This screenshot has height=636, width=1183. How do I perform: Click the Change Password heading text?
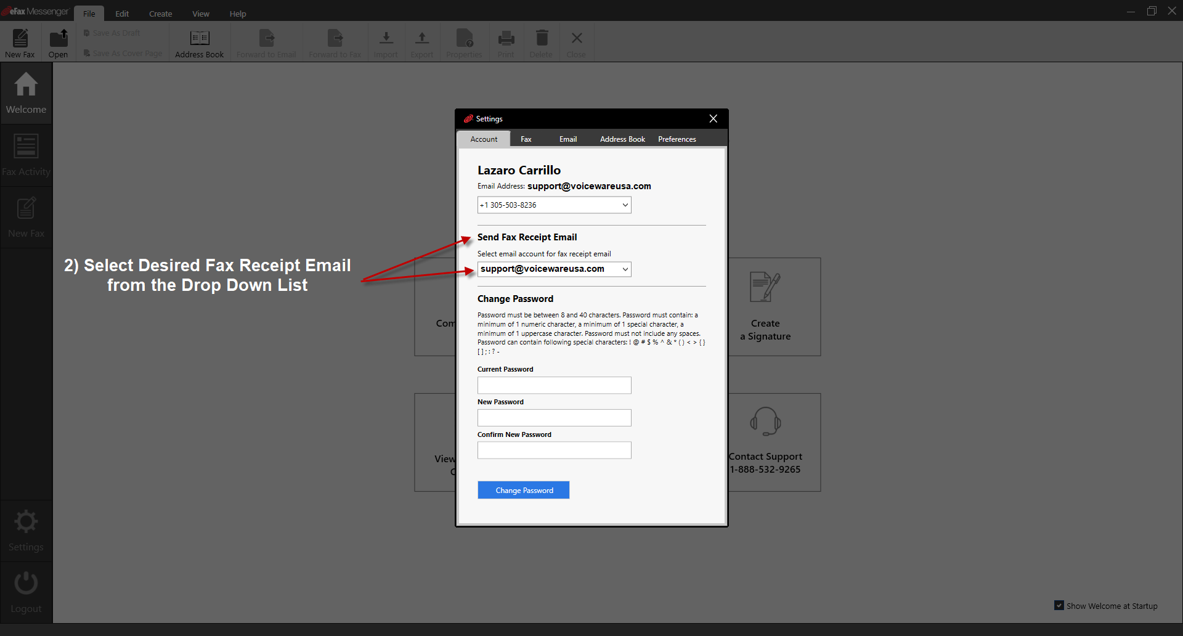pyautogui.click(x=515, y=299)
